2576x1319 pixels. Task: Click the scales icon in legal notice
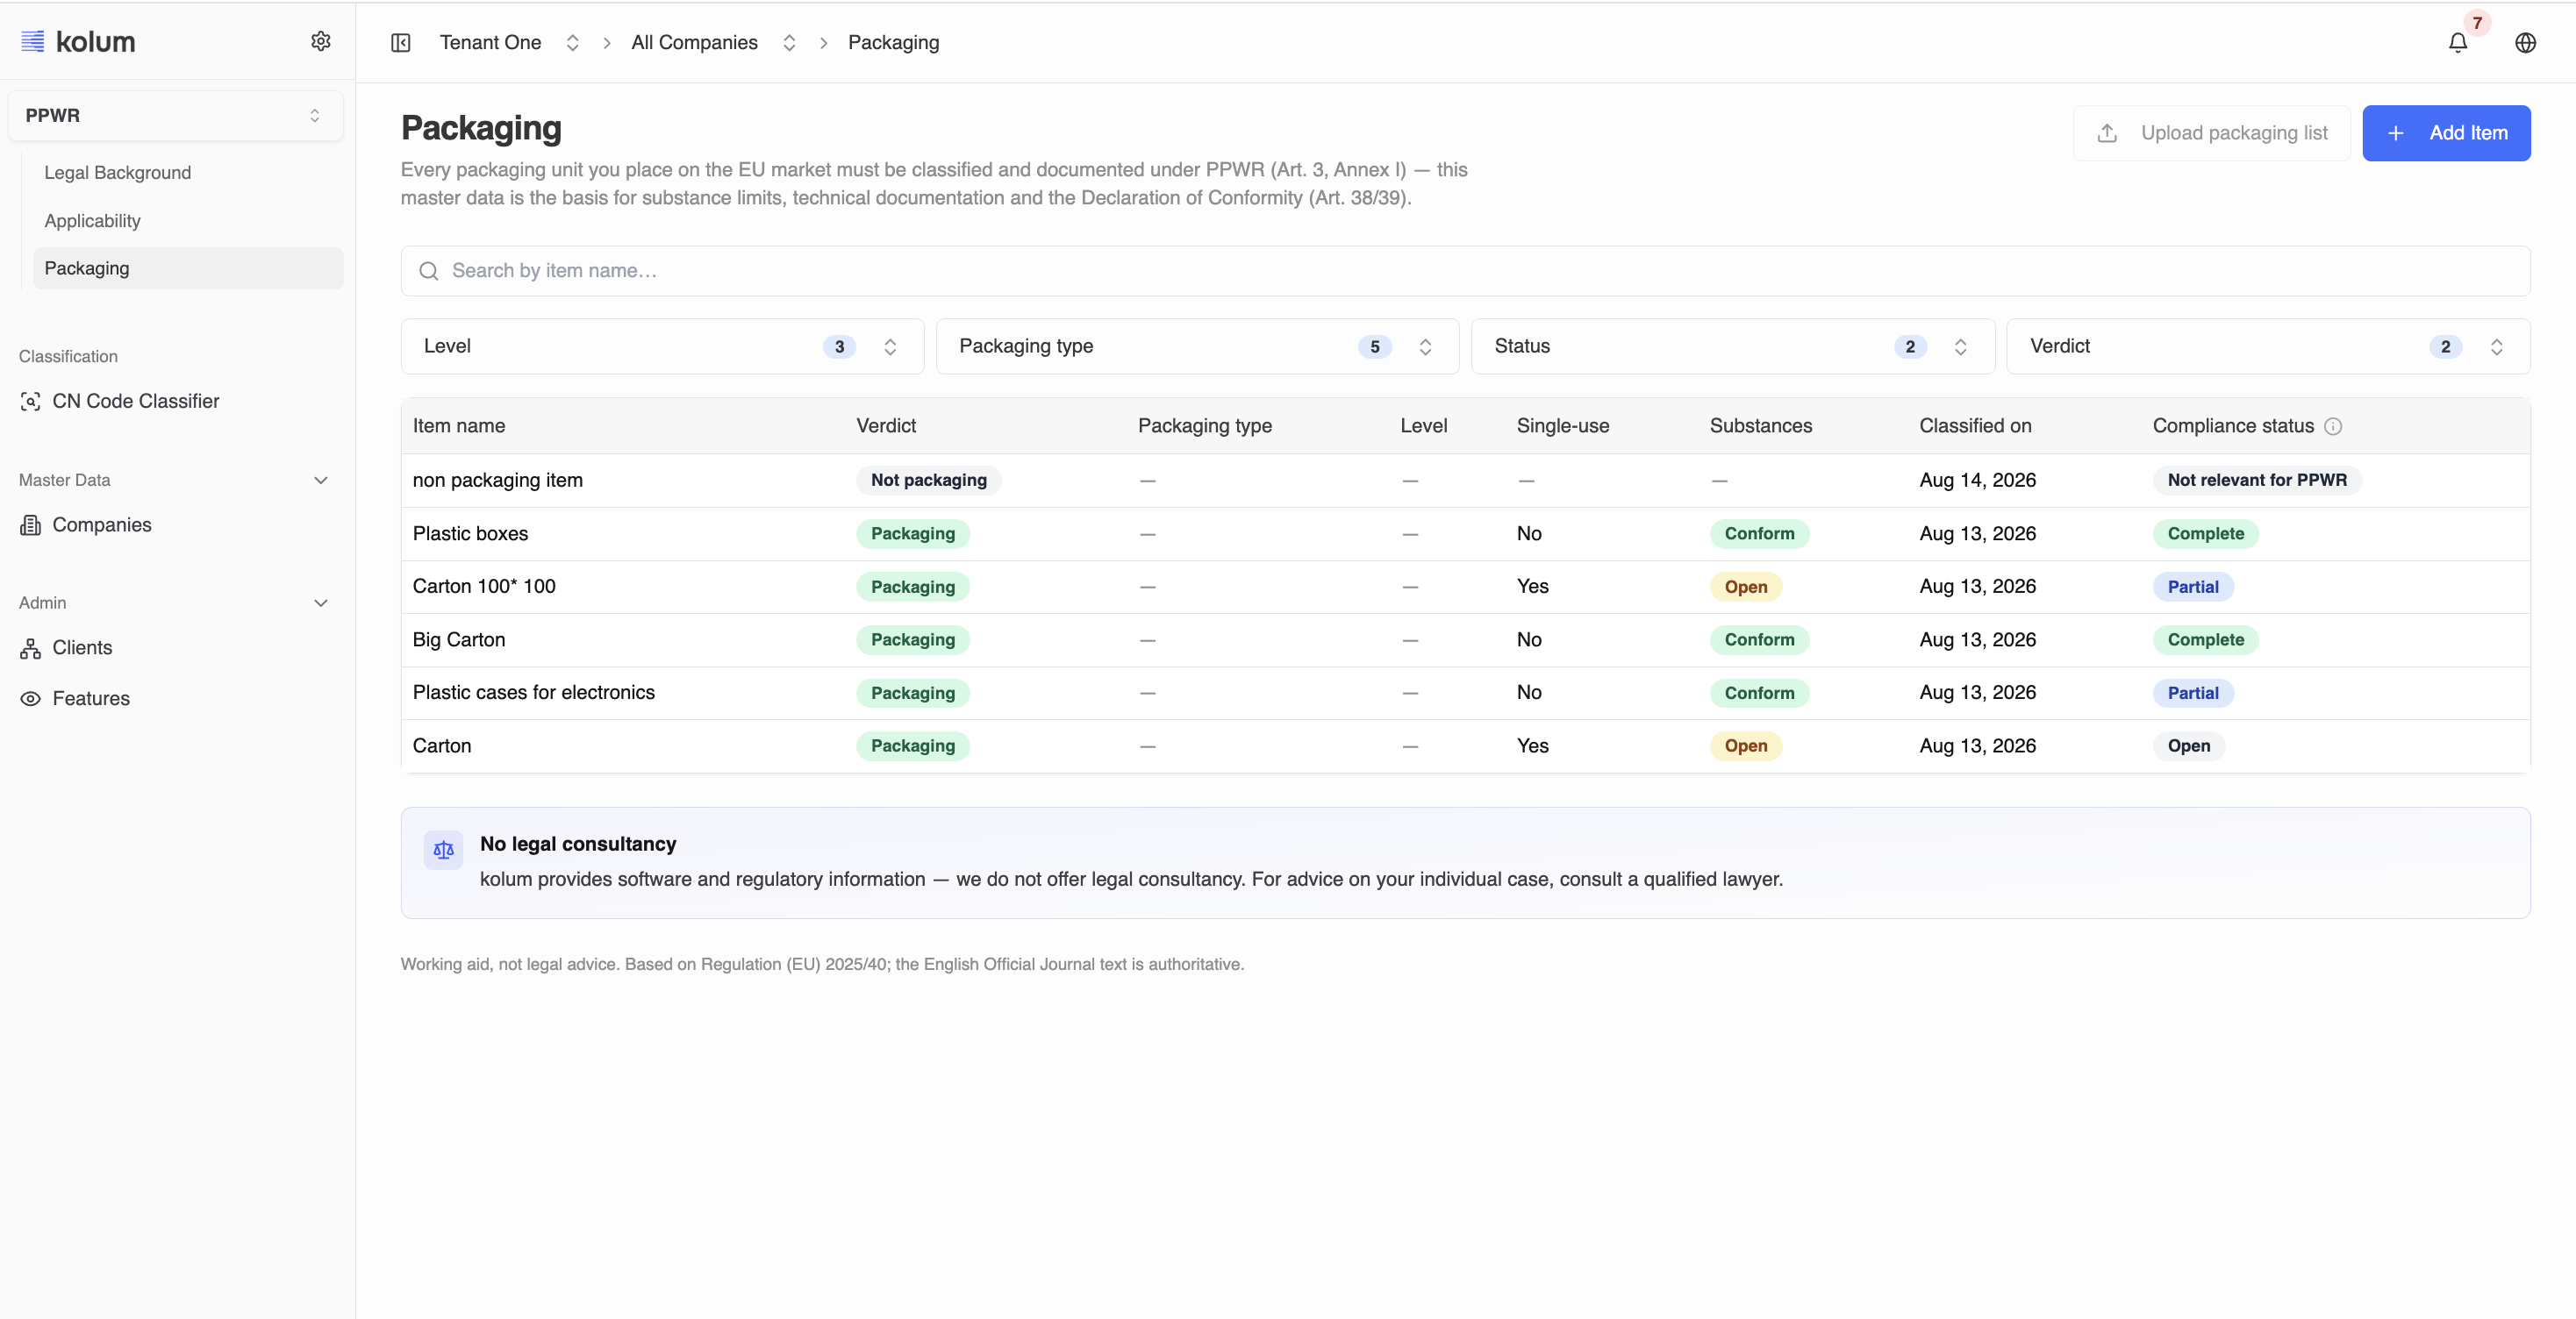tap(443, 851)
